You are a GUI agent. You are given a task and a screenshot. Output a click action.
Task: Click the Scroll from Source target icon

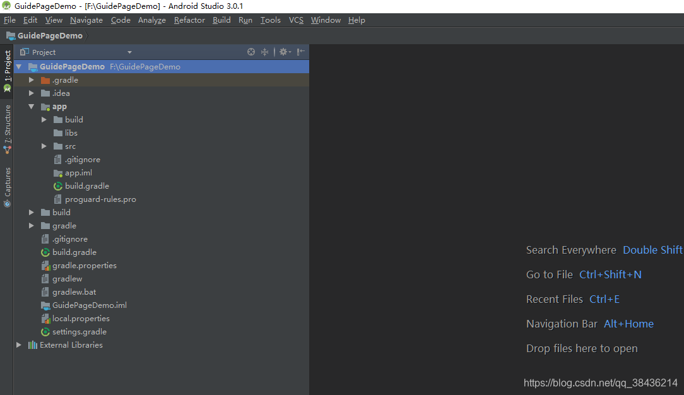(x=251, y=52)
